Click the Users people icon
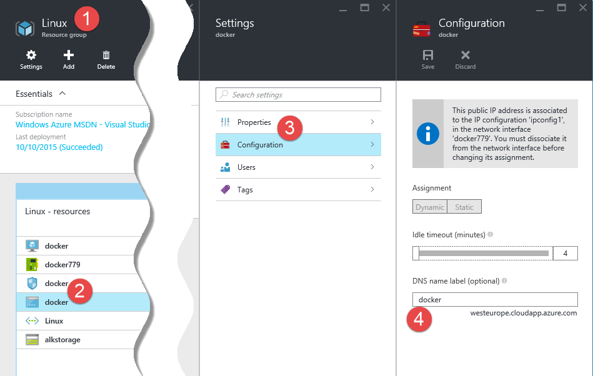This screenshot has width=593, height=376. pos(225,167)
